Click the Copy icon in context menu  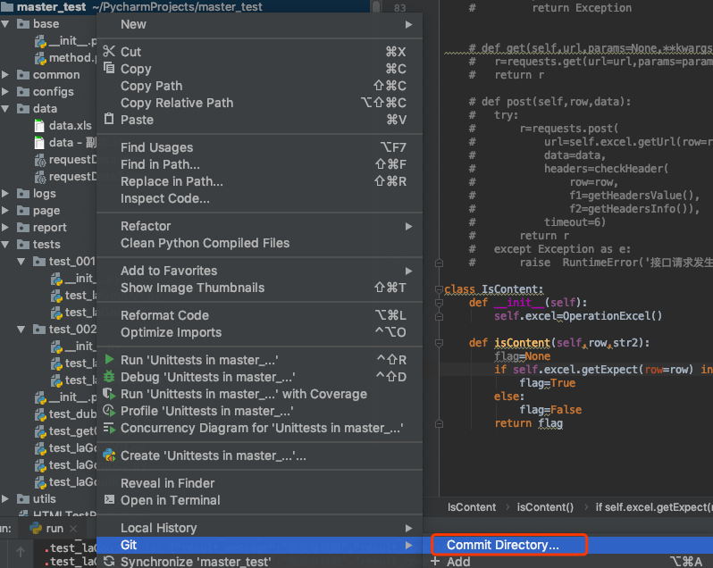coord(109,69)
